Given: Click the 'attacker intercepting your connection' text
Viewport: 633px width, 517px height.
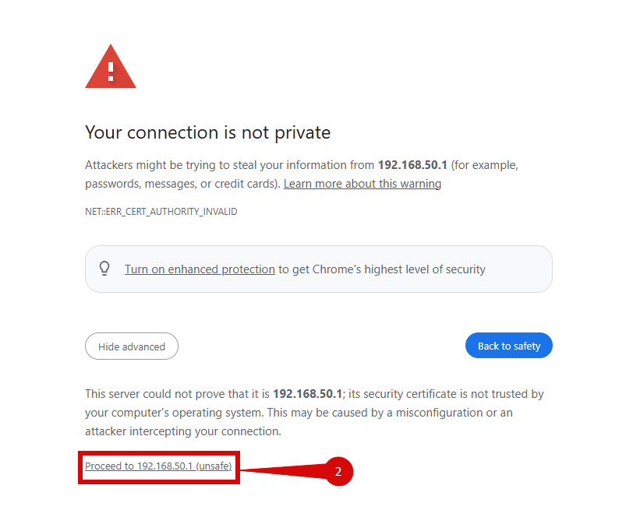Looking at the screenshot, I should point(182,431).
